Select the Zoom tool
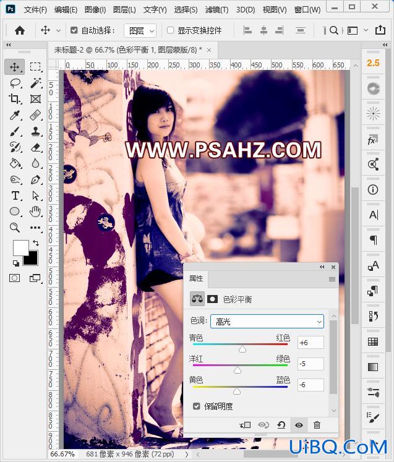This screenshot has height=462, width=394. pos(15,228)
